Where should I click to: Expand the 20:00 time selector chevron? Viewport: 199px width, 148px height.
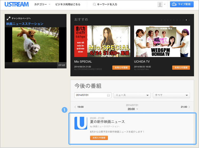point(137,109)
